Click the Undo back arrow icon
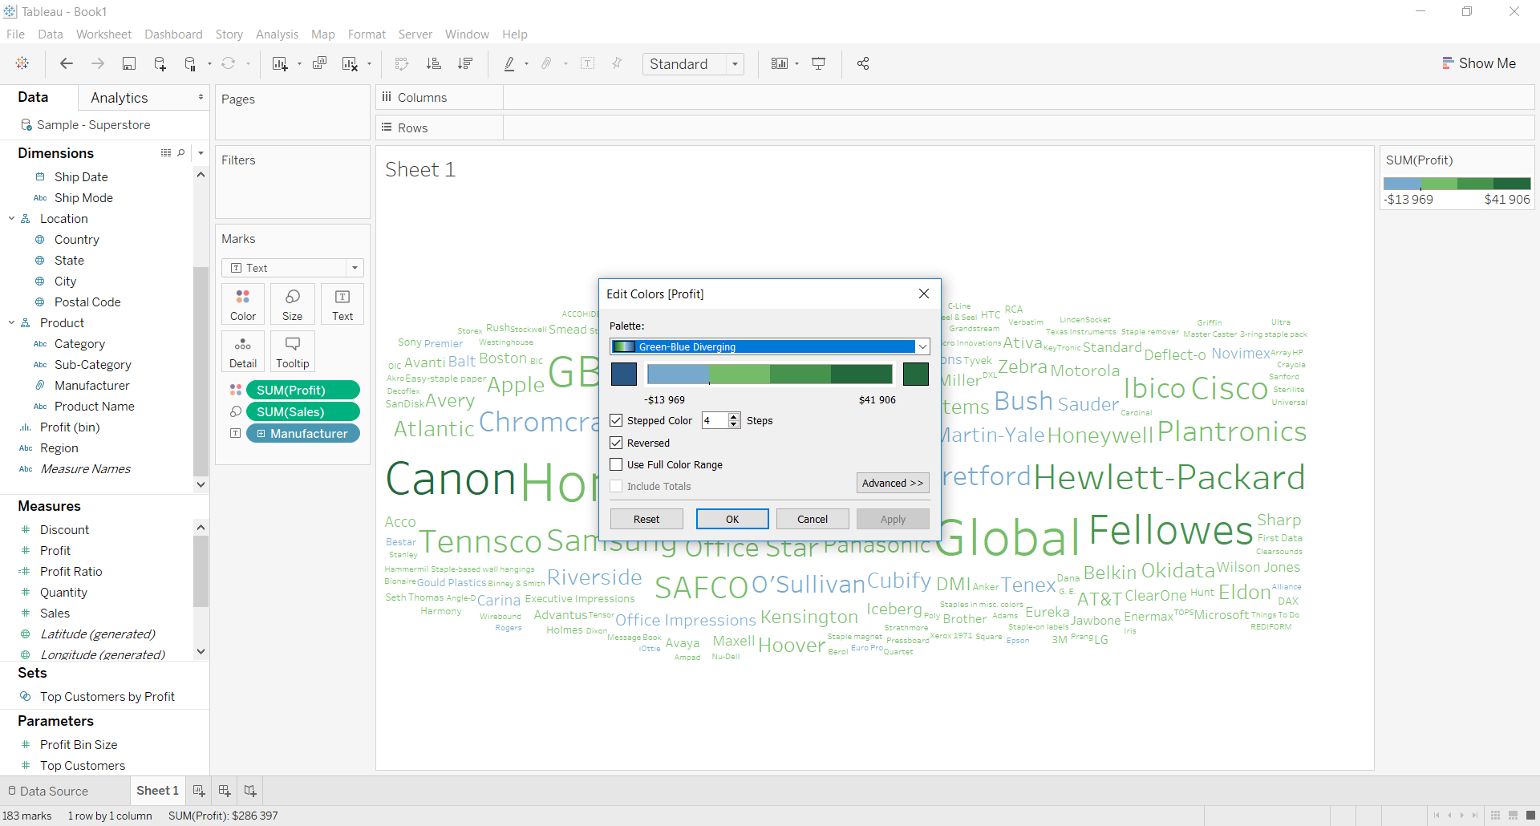Image resolution: width=1540 pixels, height=826 pixels. pos(67,64)
